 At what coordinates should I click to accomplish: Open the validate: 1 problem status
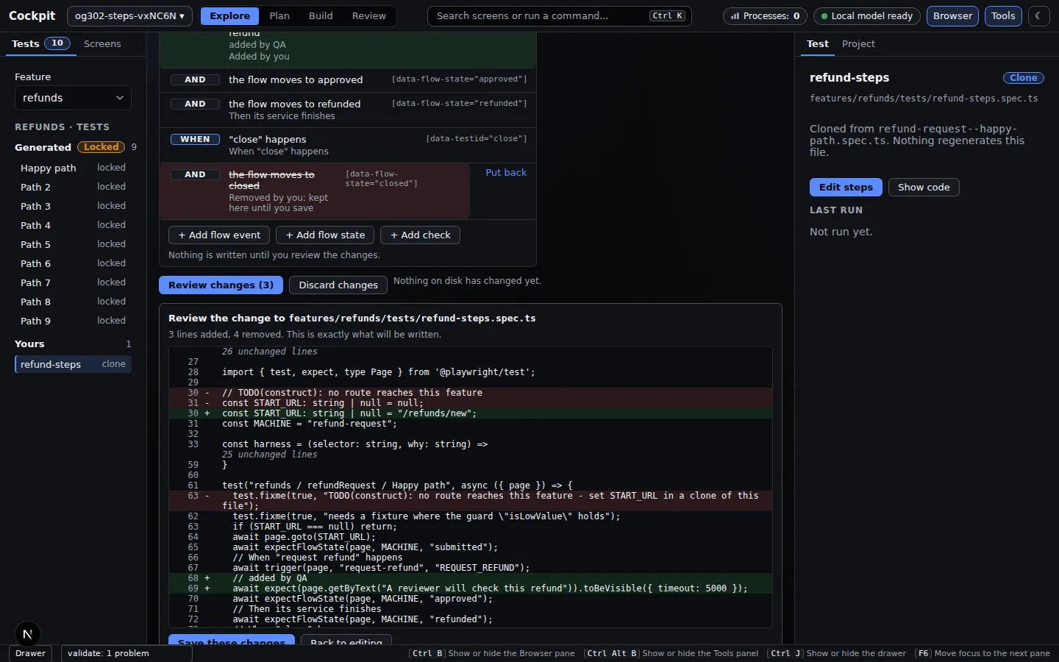[126, 653]
